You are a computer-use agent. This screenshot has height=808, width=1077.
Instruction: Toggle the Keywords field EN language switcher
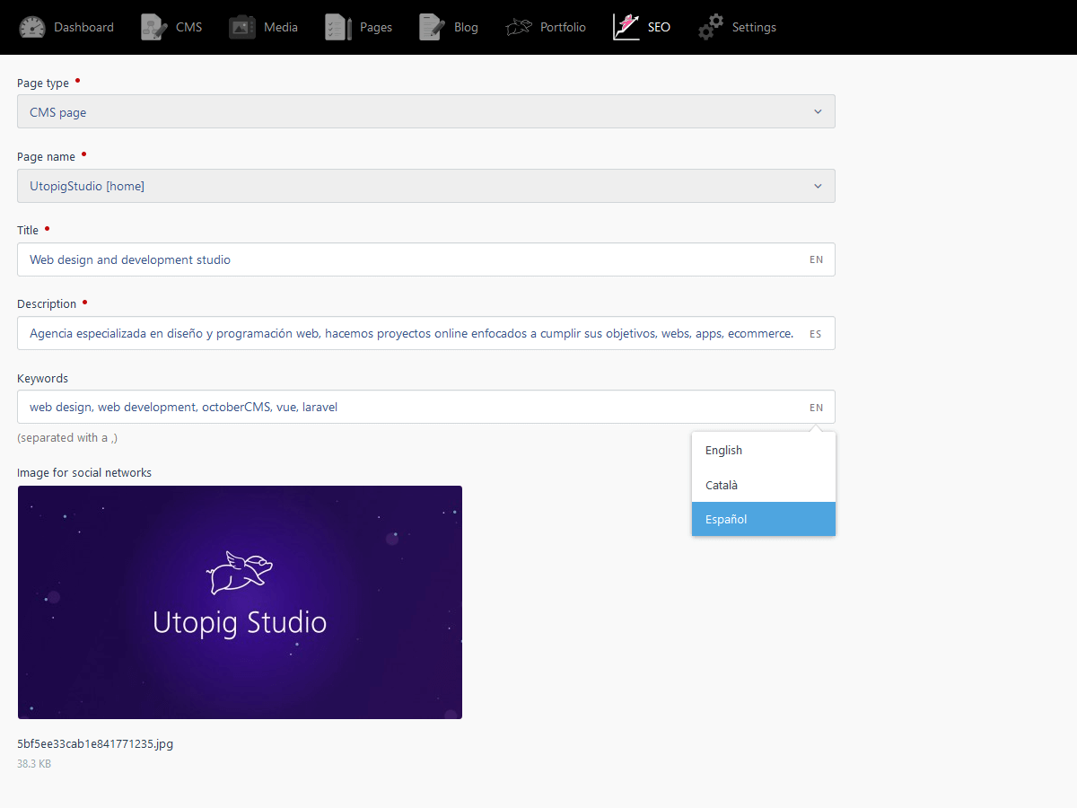(816, 407)
